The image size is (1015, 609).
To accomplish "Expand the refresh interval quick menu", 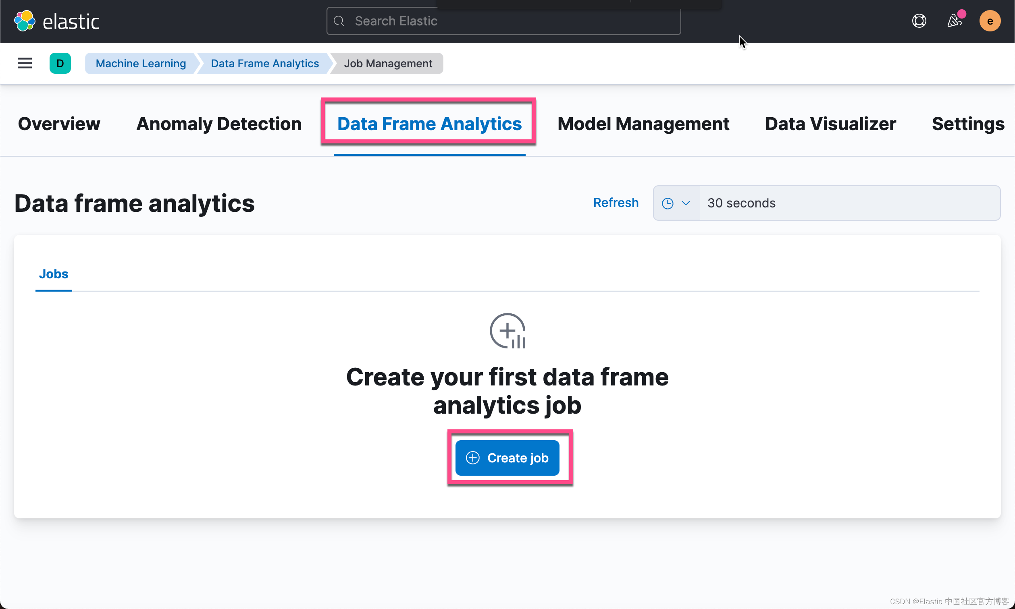I will point(676,203).
